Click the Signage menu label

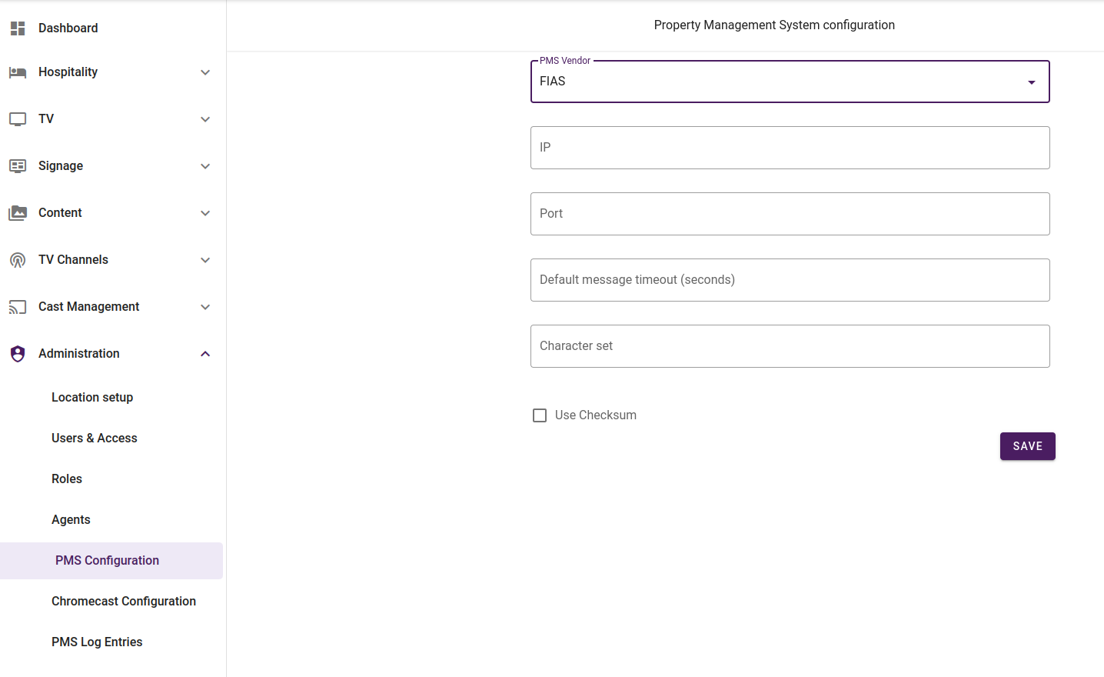(61, 166)
